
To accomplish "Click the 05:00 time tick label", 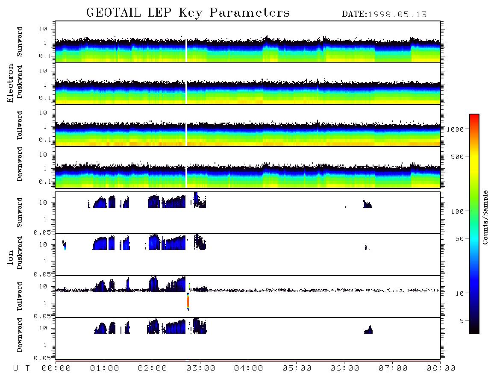I will point(297,369).
